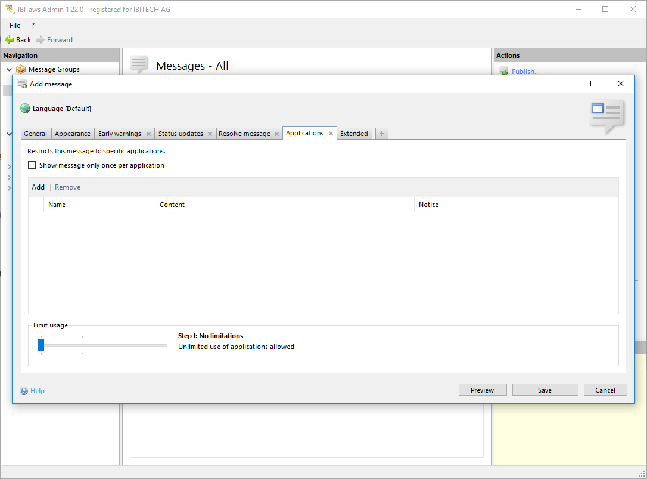
Task: Click the green Back arrow icon
Action: pos(9,40)
